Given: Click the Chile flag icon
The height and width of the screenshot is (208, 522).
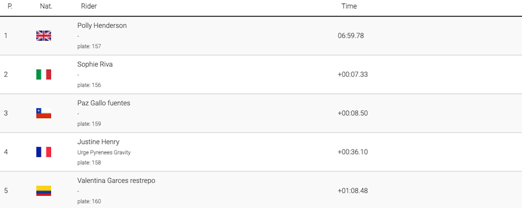Looking at the screenshot, I should (44, 113).
